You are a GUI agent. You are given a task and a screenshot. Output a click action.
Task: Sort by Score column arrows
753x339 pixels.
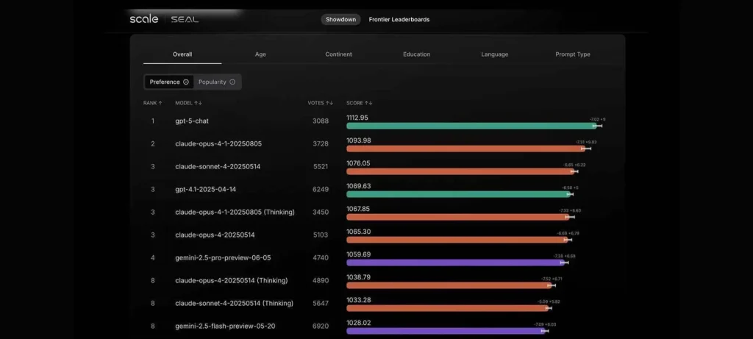coord(369,103)
